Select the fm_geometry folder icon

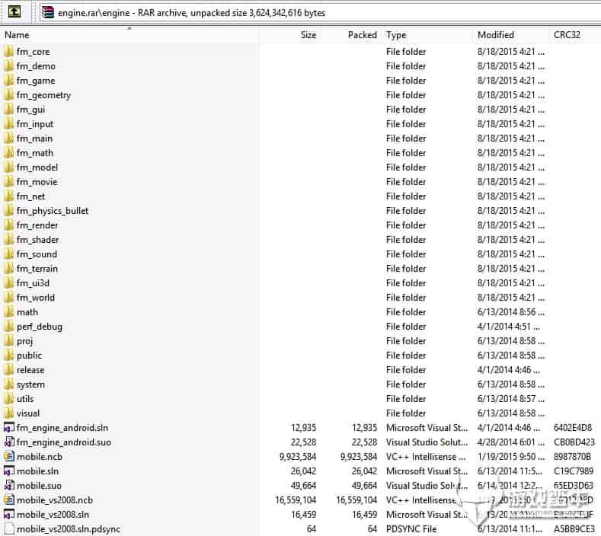tap(8, 94)
